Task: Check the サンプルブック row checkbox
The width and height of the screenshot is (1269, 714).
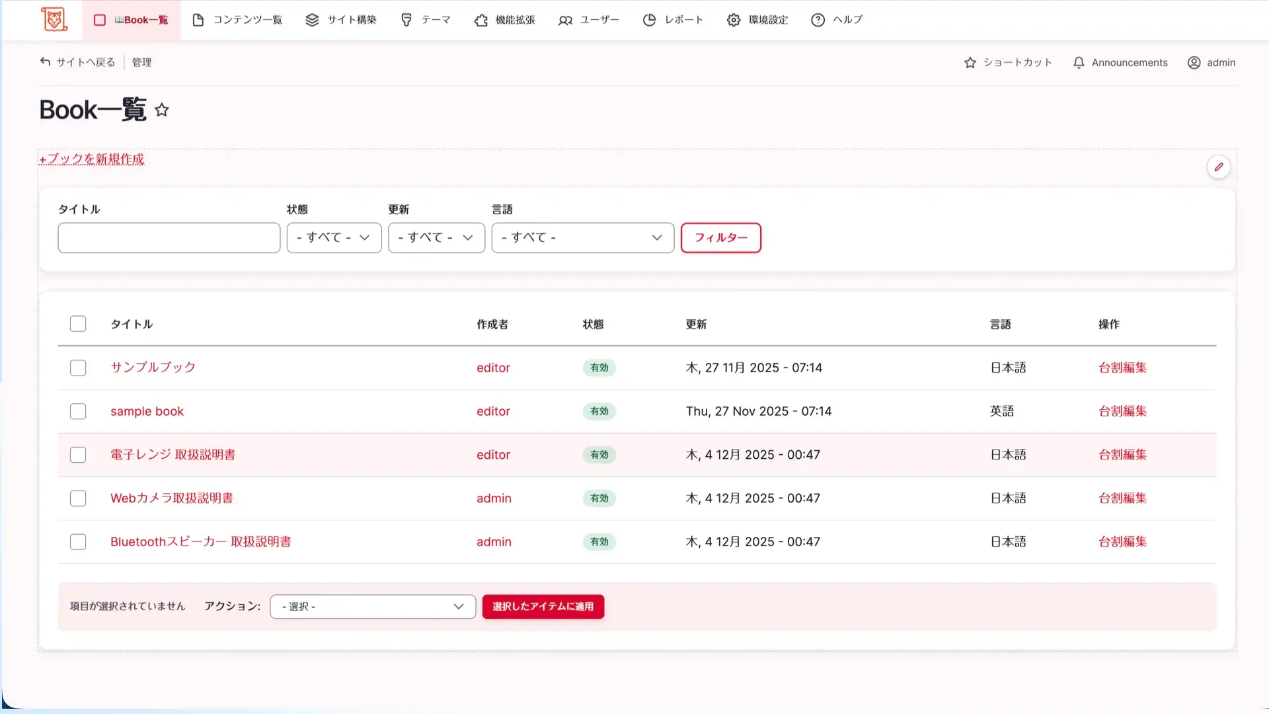Action: point(78,368)
